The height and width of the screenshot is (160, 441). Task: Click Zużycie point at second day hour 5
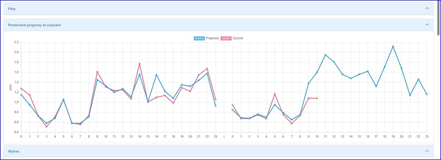275,94
